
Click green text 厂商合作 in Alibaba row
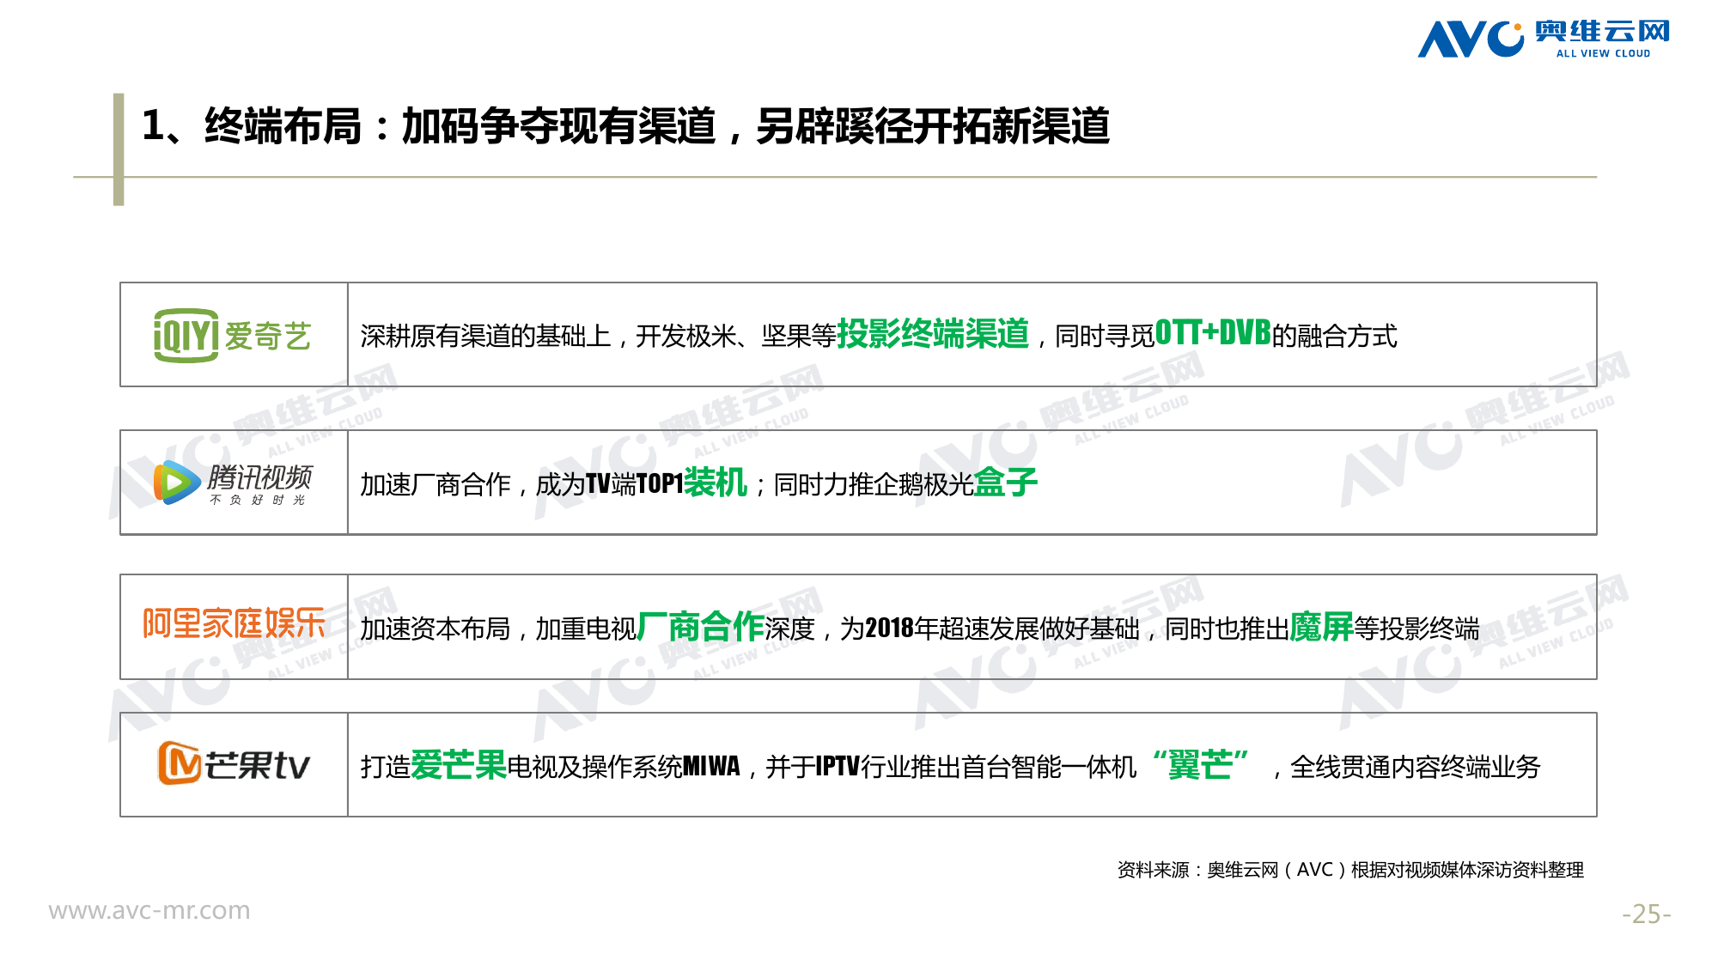click(x=700, y=627)
